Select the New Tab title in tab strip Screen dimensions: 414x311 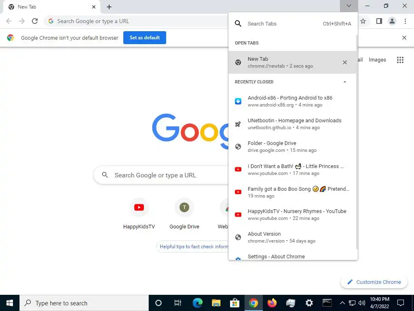click(x=27, y=7)
